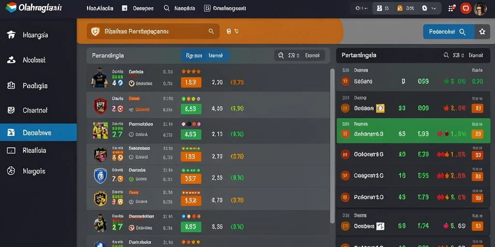Click the red notification icon near avatar
Screen dimensions: 495x247
tap(466, 9)
